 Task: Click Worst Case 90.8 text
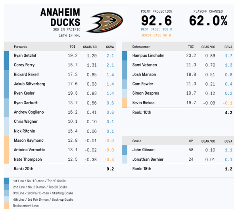point(156,35)
